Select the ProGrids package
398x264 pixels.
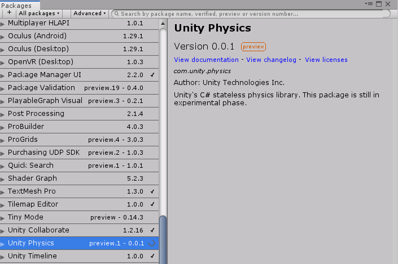click(x=79, y=140)
